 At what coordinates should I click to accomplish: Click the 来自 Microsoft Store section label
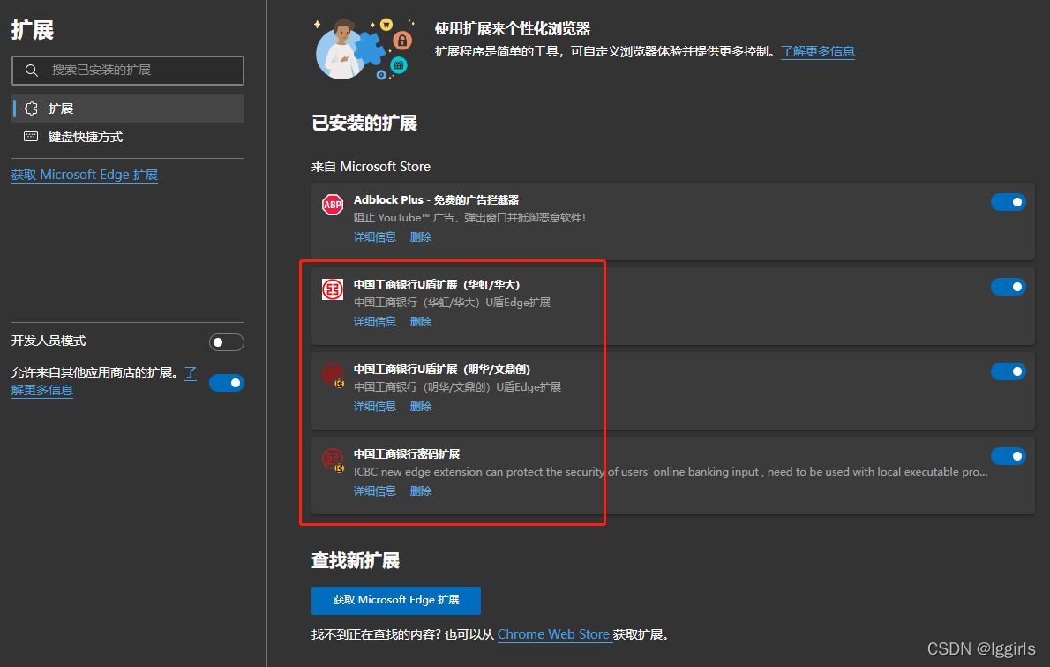pos(371,167)
